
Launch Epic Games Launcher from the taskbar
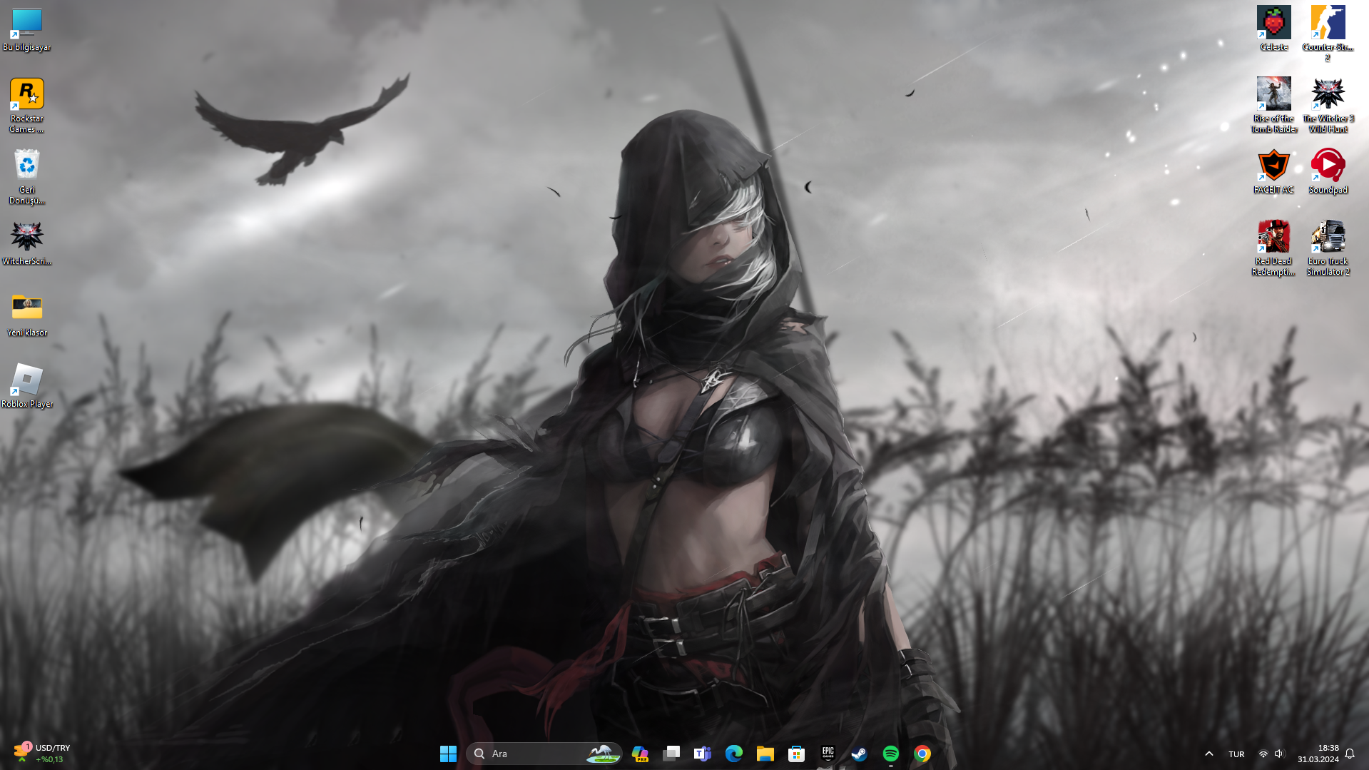pyautogui.click(x=828, y=754)
